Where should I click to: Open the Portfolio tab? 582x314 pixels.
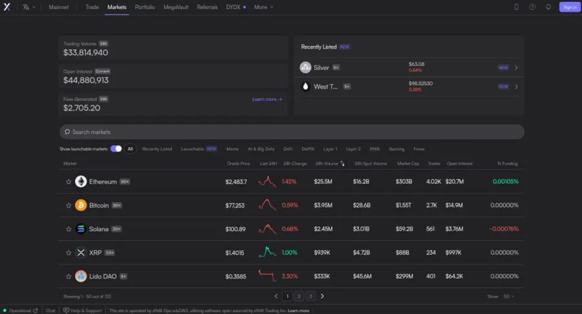(145, 7)
